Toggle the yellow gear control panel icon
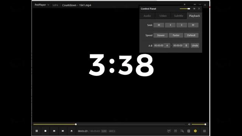 point(195,131)
